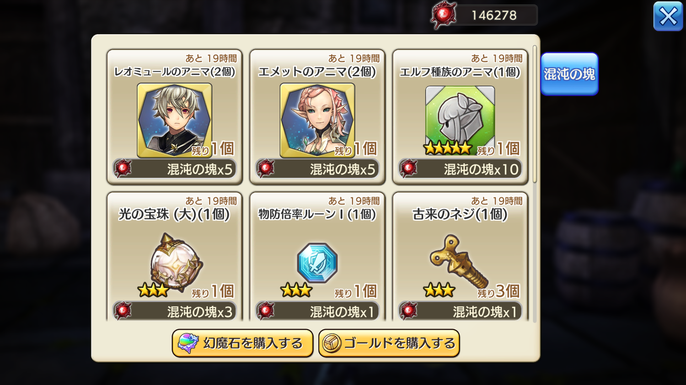Click the rainbow gem icon on 幻魔石 button
The image size is (686, 385).
click(188, 343)
